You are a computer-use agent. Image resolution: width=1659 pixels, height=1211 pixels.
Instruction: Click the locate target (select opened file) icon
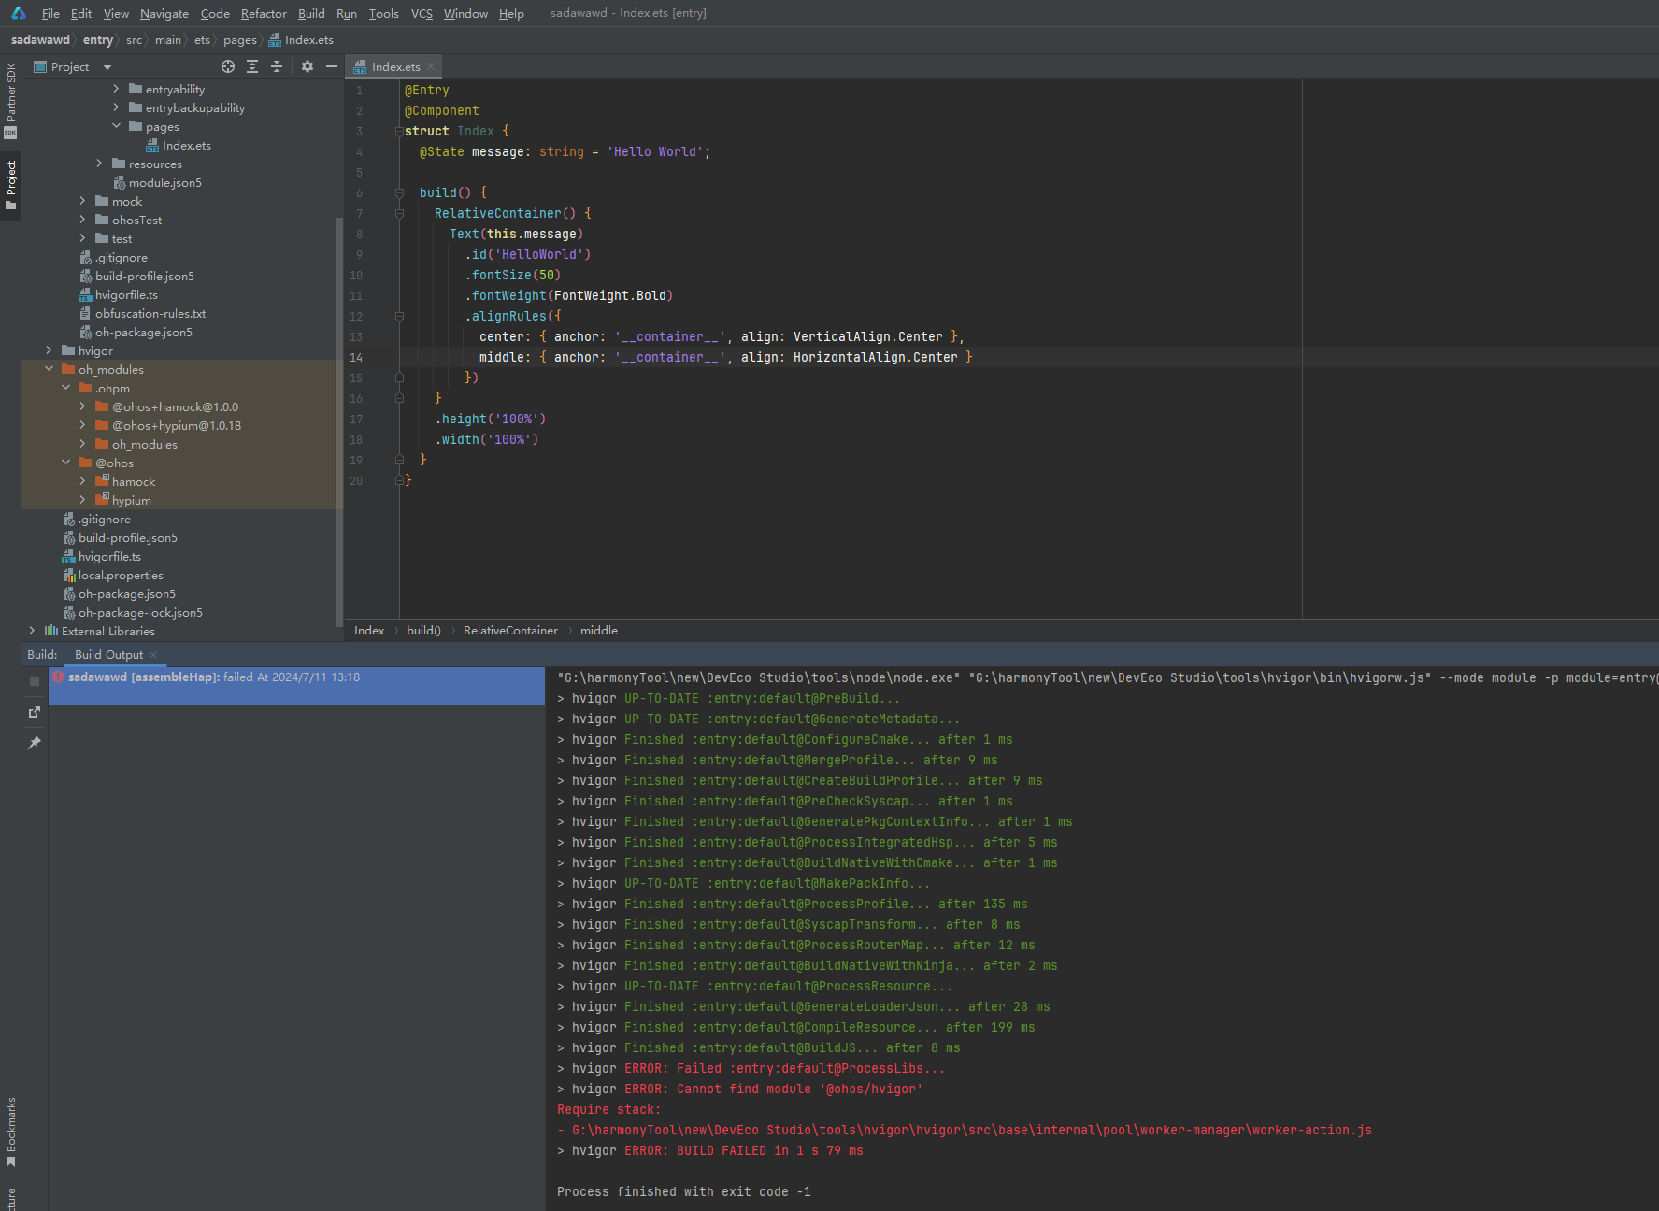(228, 66)
